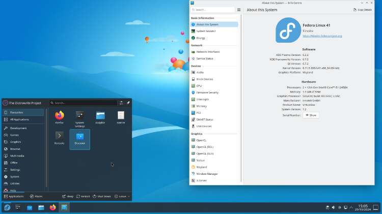Open USB Devices page
The height and width of the screenshot is (214, 382).
[x=214, y=126]
